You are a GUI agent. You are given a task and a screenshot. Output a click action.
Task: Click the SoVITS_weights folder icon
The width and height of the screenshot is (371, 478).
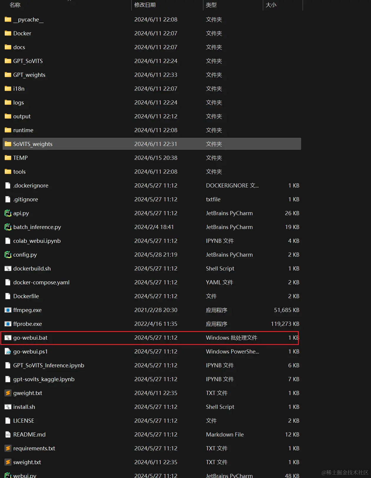pos(8,144)
